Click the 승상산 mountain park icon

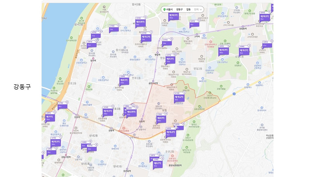click(210, 93)
